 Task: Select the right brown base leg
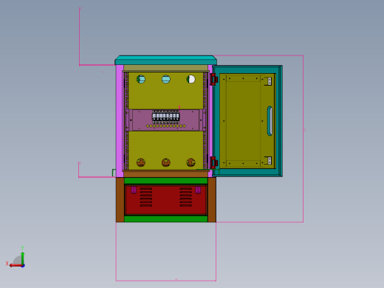tap(212, 200)
